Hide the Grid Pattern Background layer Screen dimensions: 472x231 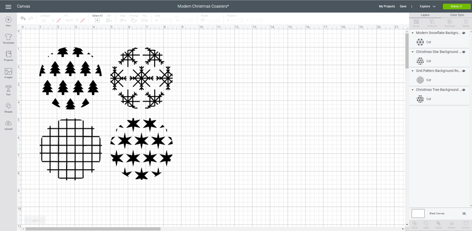click(x=464, y=71)
